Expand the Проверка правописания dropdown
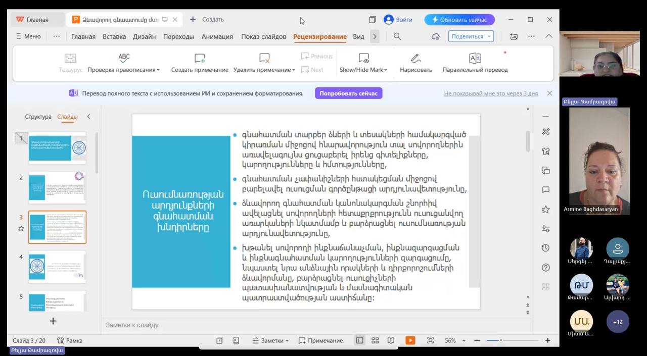 pos(158,70)
